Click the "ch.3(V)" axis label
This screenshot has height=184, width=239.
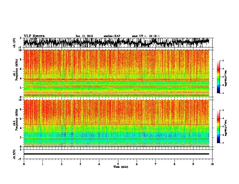[14, 155]
